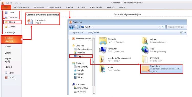This screenshot has width=192, height=97.
Task: Click navigation pane scrollbar up arrow
Action: [x=94, y=37]
